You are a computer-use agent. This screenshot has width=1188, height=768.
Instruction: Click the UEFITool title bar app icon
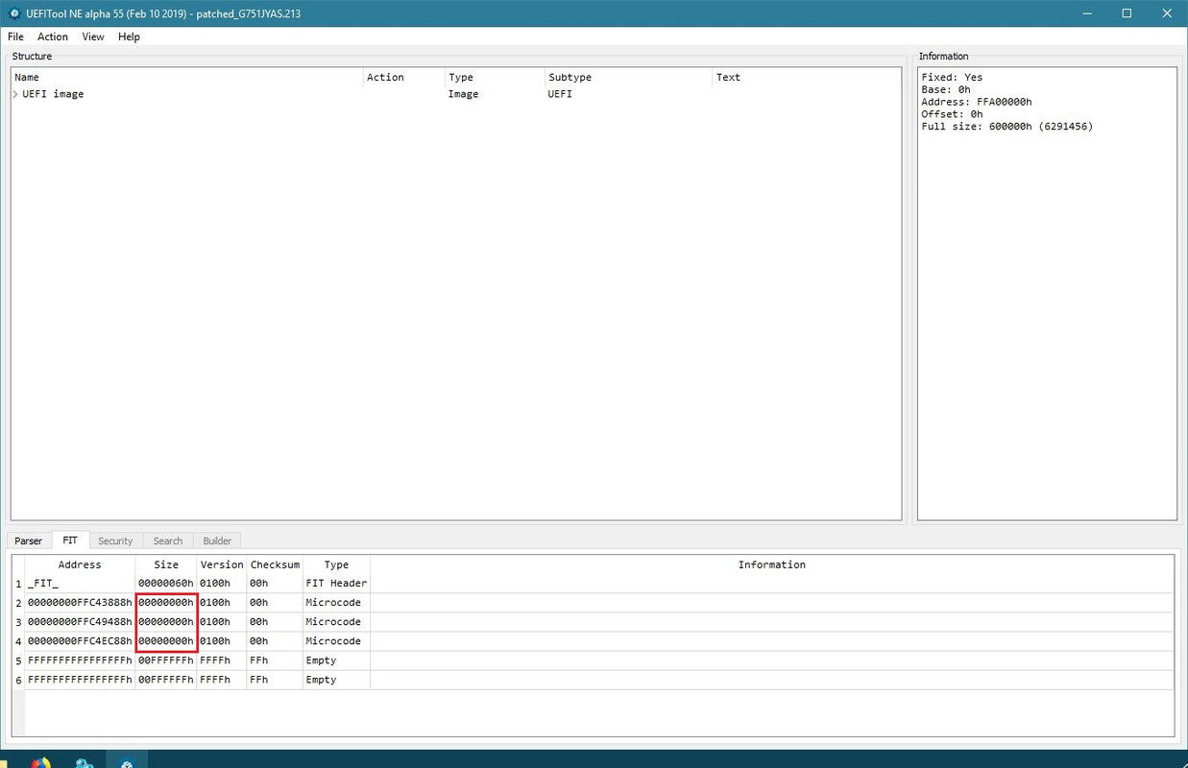coord(14,13)
